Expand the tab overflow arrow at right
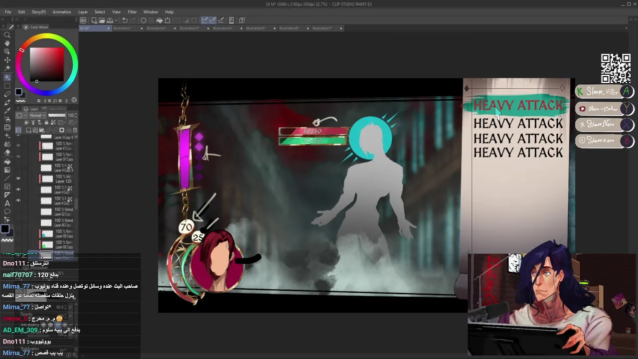 click(x=626, y=28)
